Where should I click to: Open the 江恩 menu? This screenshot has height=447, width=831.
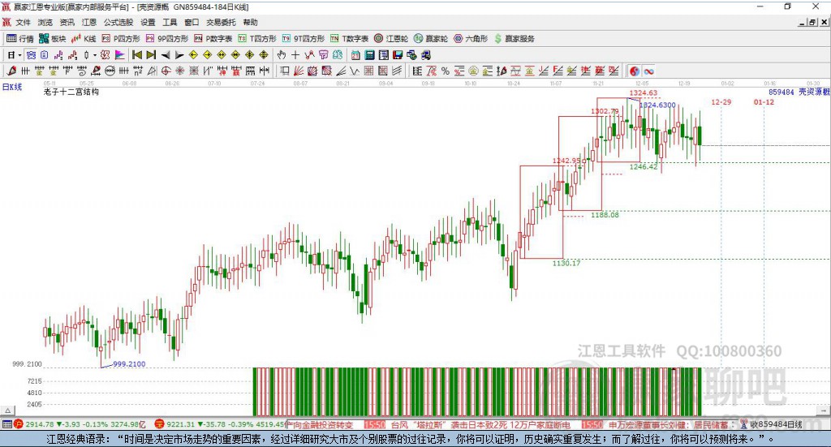click(x=89, y=22)
